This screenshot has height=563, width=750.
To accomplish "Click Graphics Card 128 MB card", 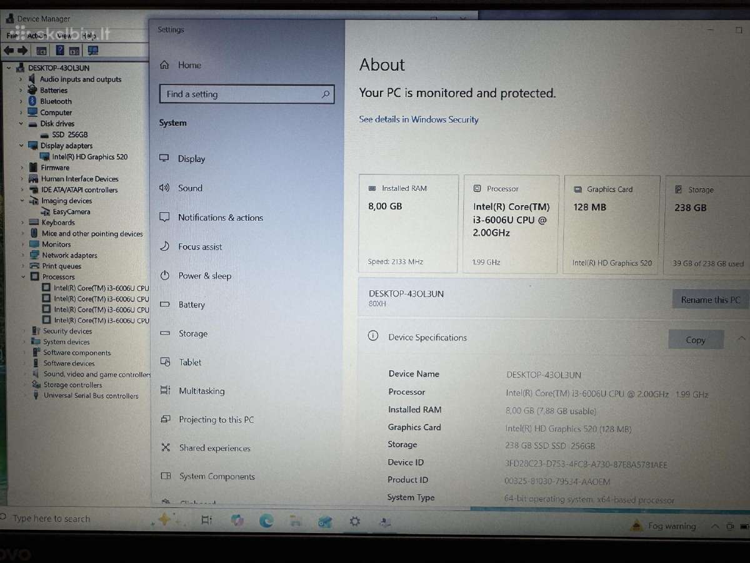I will pyautogui.click(x=612, y=224).
